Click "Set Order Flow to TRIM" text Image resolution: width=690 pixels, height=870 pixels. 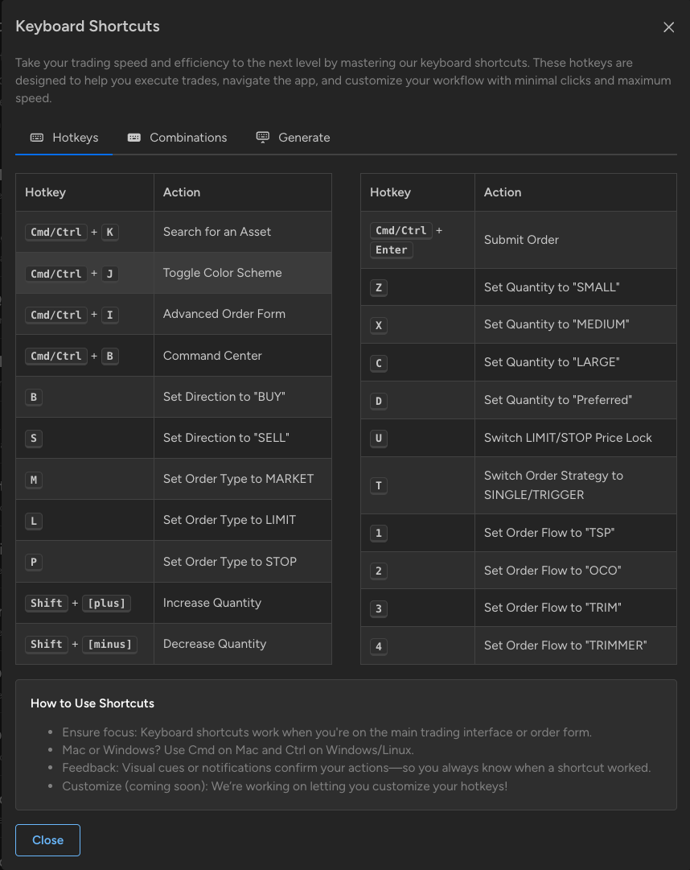[552, 608]
